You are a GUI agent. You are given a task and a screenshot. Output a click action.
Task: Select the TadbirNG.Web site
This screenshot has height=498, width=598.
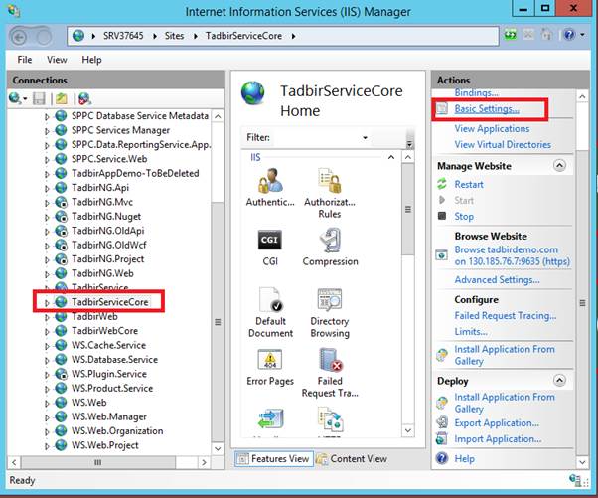tap(102, 273)
